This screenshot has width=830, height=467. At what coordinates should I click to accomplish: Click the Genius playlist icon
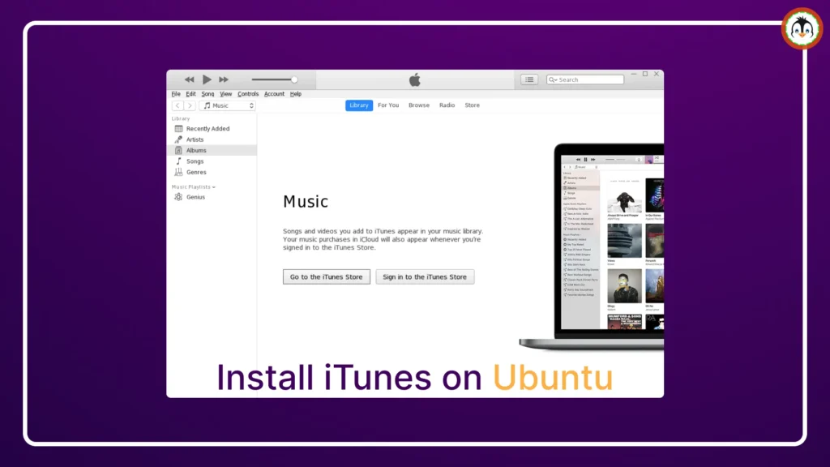(x=180, y=196)
